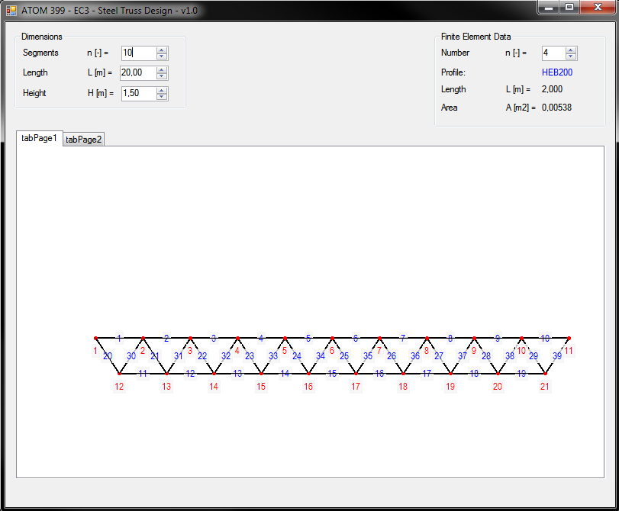Select red node label 15 below bottom chord
The height and width of the screenshot is (511, 619).
click(261, 387)
